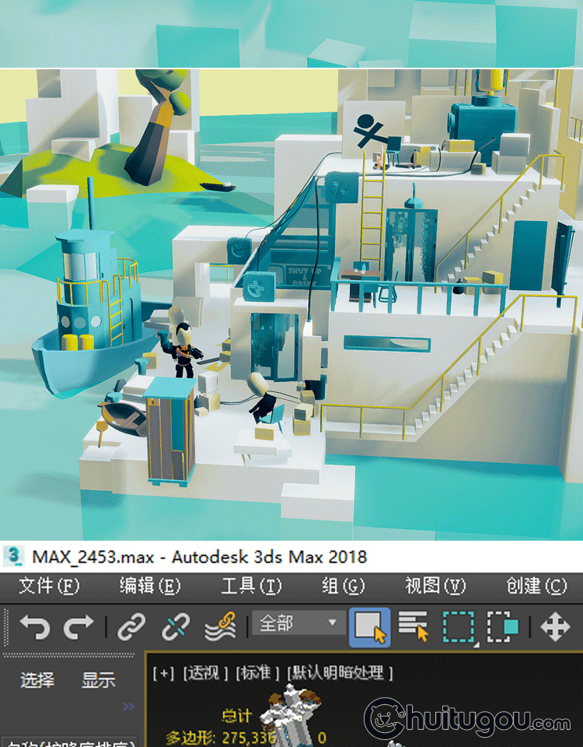583x747 pixels.
Task: Select the Bind to Space Warp tool
Action: (x=220, y=627)
